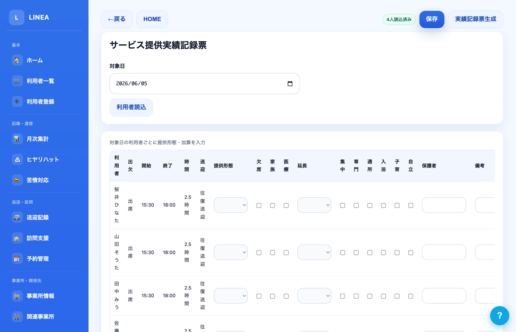Check 医療 for 田中みう

[x=286, y=296]
